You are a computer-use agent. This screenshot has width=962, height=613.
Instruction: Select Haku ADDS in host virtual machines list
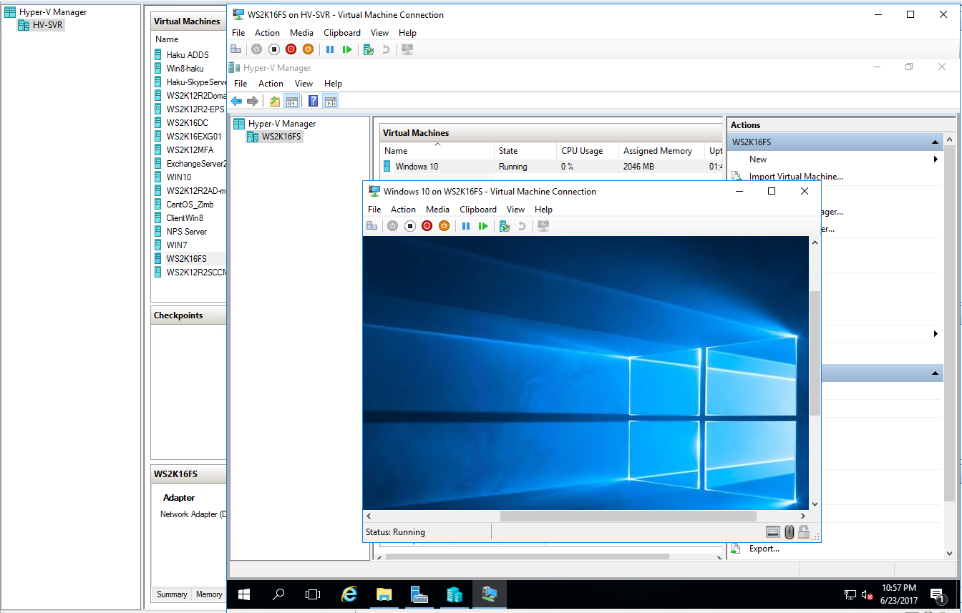(188, 55)
